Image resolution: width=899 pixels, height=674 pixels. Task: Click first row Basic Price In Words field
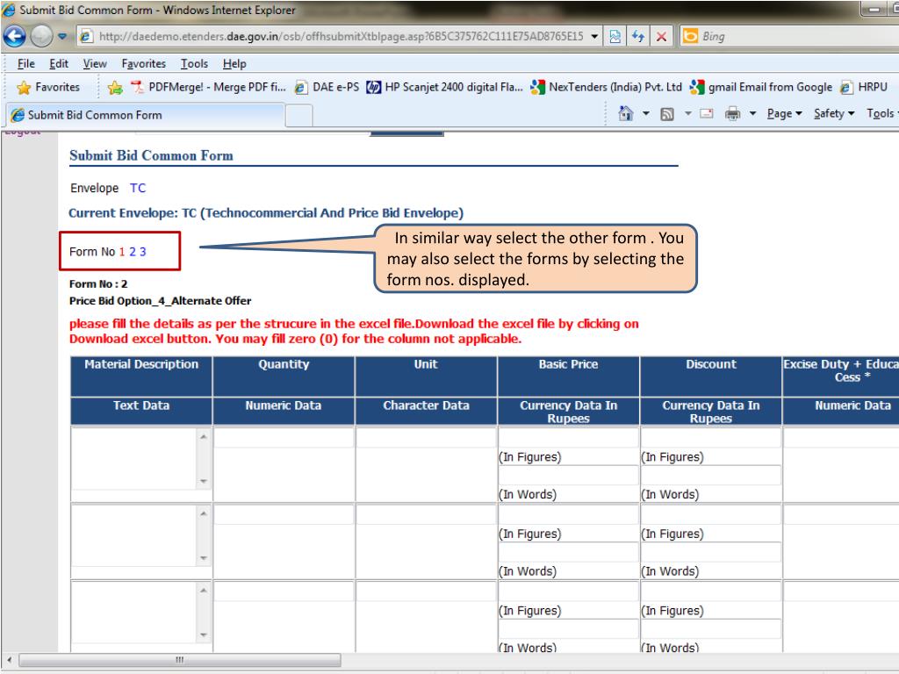point(568,475)
